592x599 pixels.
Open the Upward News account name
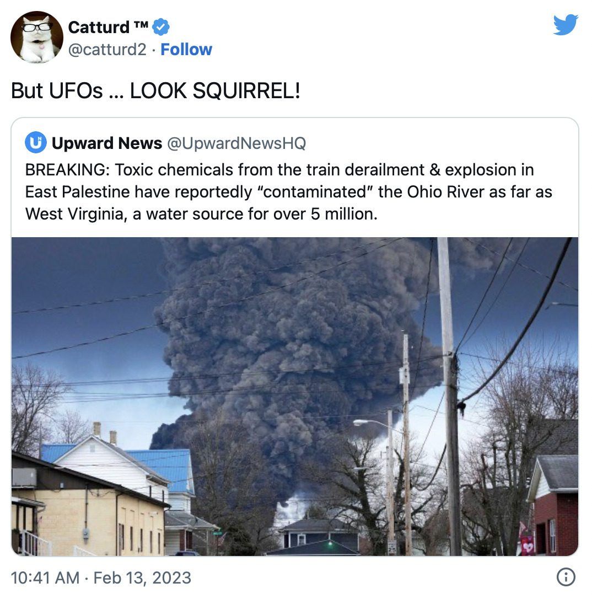(107, 143)
